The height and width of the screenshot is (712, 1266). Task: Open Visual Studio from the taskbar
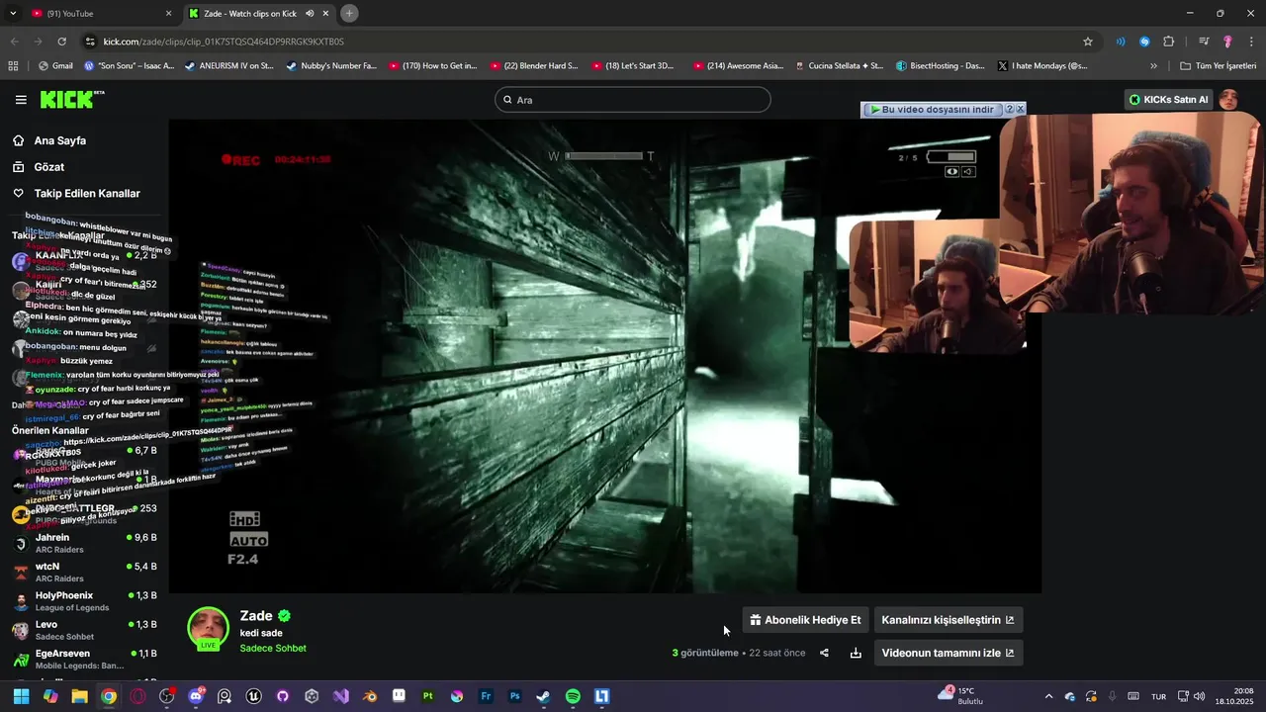[x=340, y=696]
